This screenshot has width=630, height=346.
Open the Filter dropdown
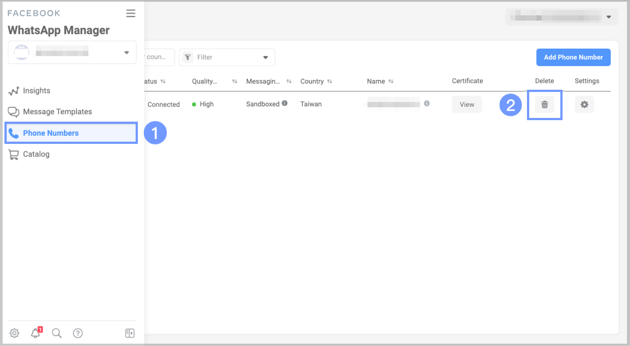[227, 57]
